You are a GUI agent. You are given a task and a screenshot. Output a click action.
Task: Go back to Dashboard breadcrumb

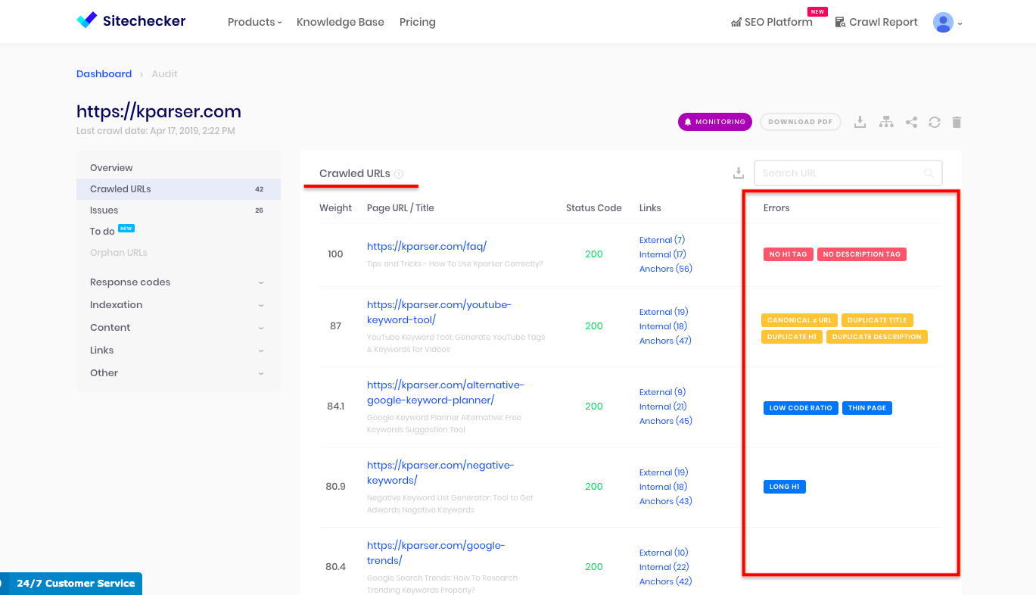tap(104, 74)
